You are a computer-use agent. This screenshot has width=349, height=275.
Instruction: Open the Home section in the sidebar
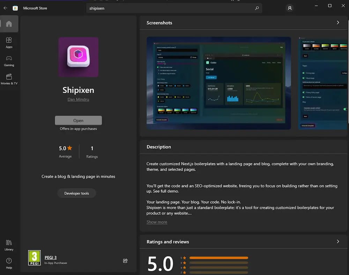click(9, 24)
